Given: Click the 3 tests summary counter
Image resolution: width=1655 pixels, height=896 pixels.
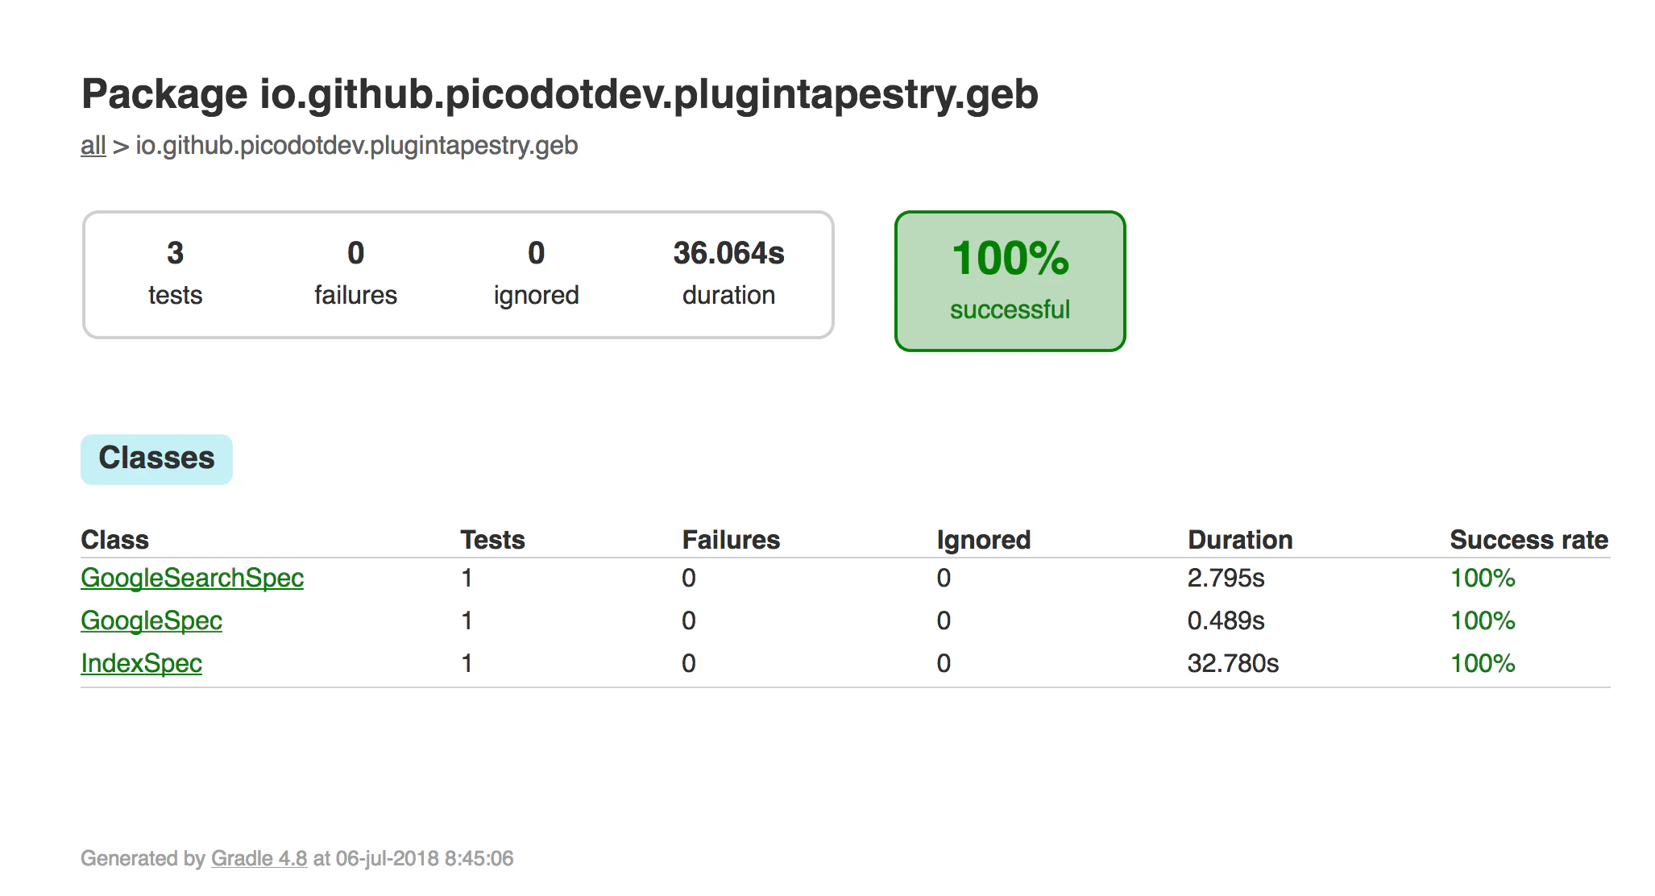Looking at the screenshot, I should (x=175, y=273).
